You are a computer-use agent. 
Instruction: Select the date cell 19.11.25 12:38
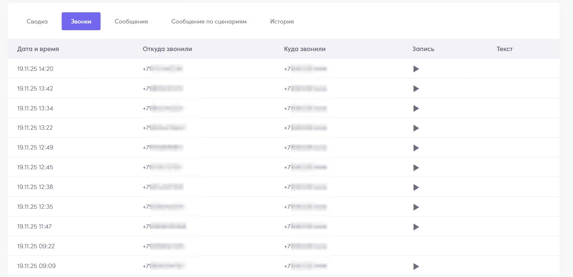[35, 187]
